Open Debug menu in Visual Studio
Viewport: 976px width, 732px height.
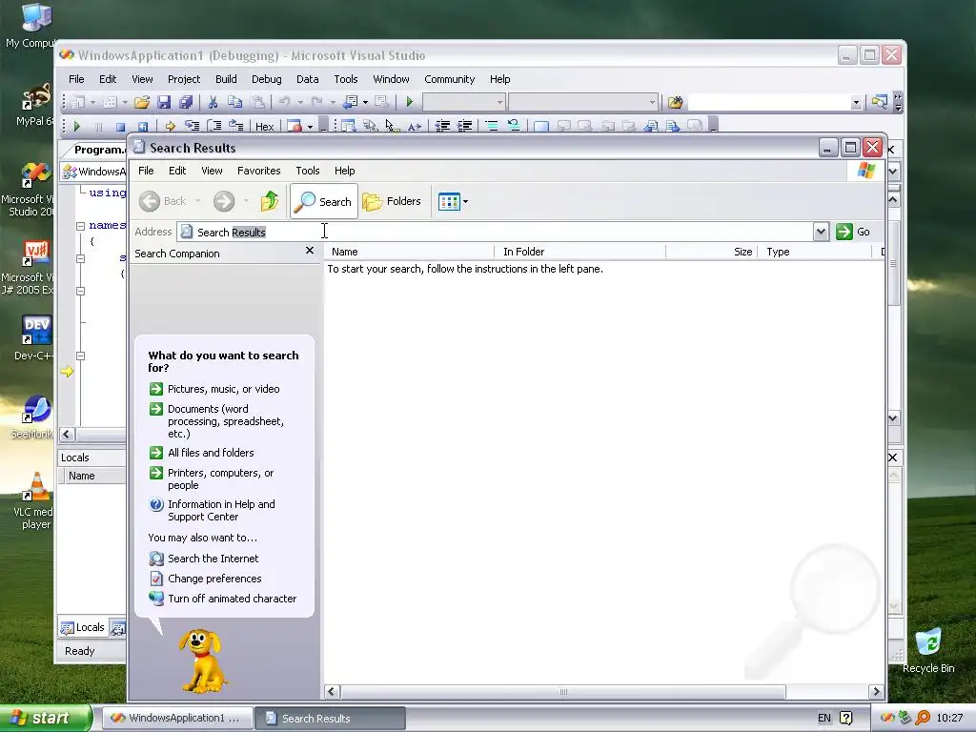(x=267, y=79)
